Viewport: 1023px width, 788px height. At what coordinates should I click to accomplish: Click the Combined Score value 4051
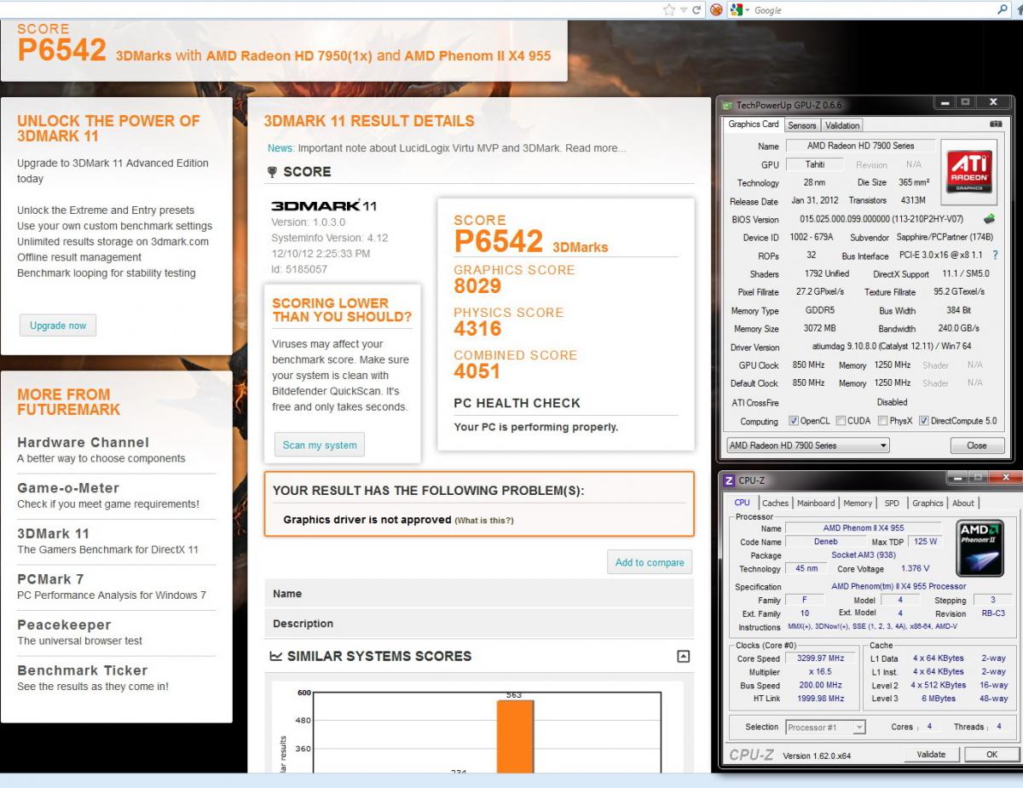tap(477, 371)
